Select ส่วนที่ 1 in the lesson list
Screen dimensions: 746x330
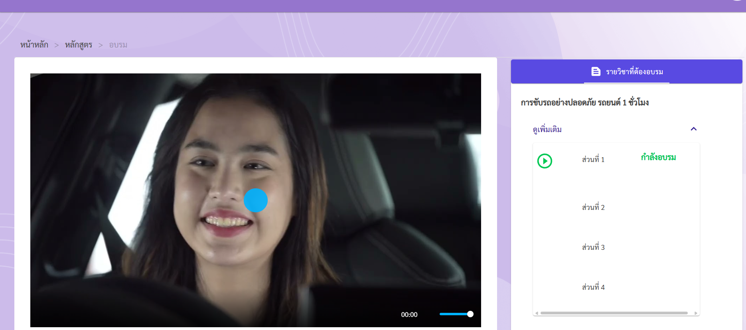point(593,159)
